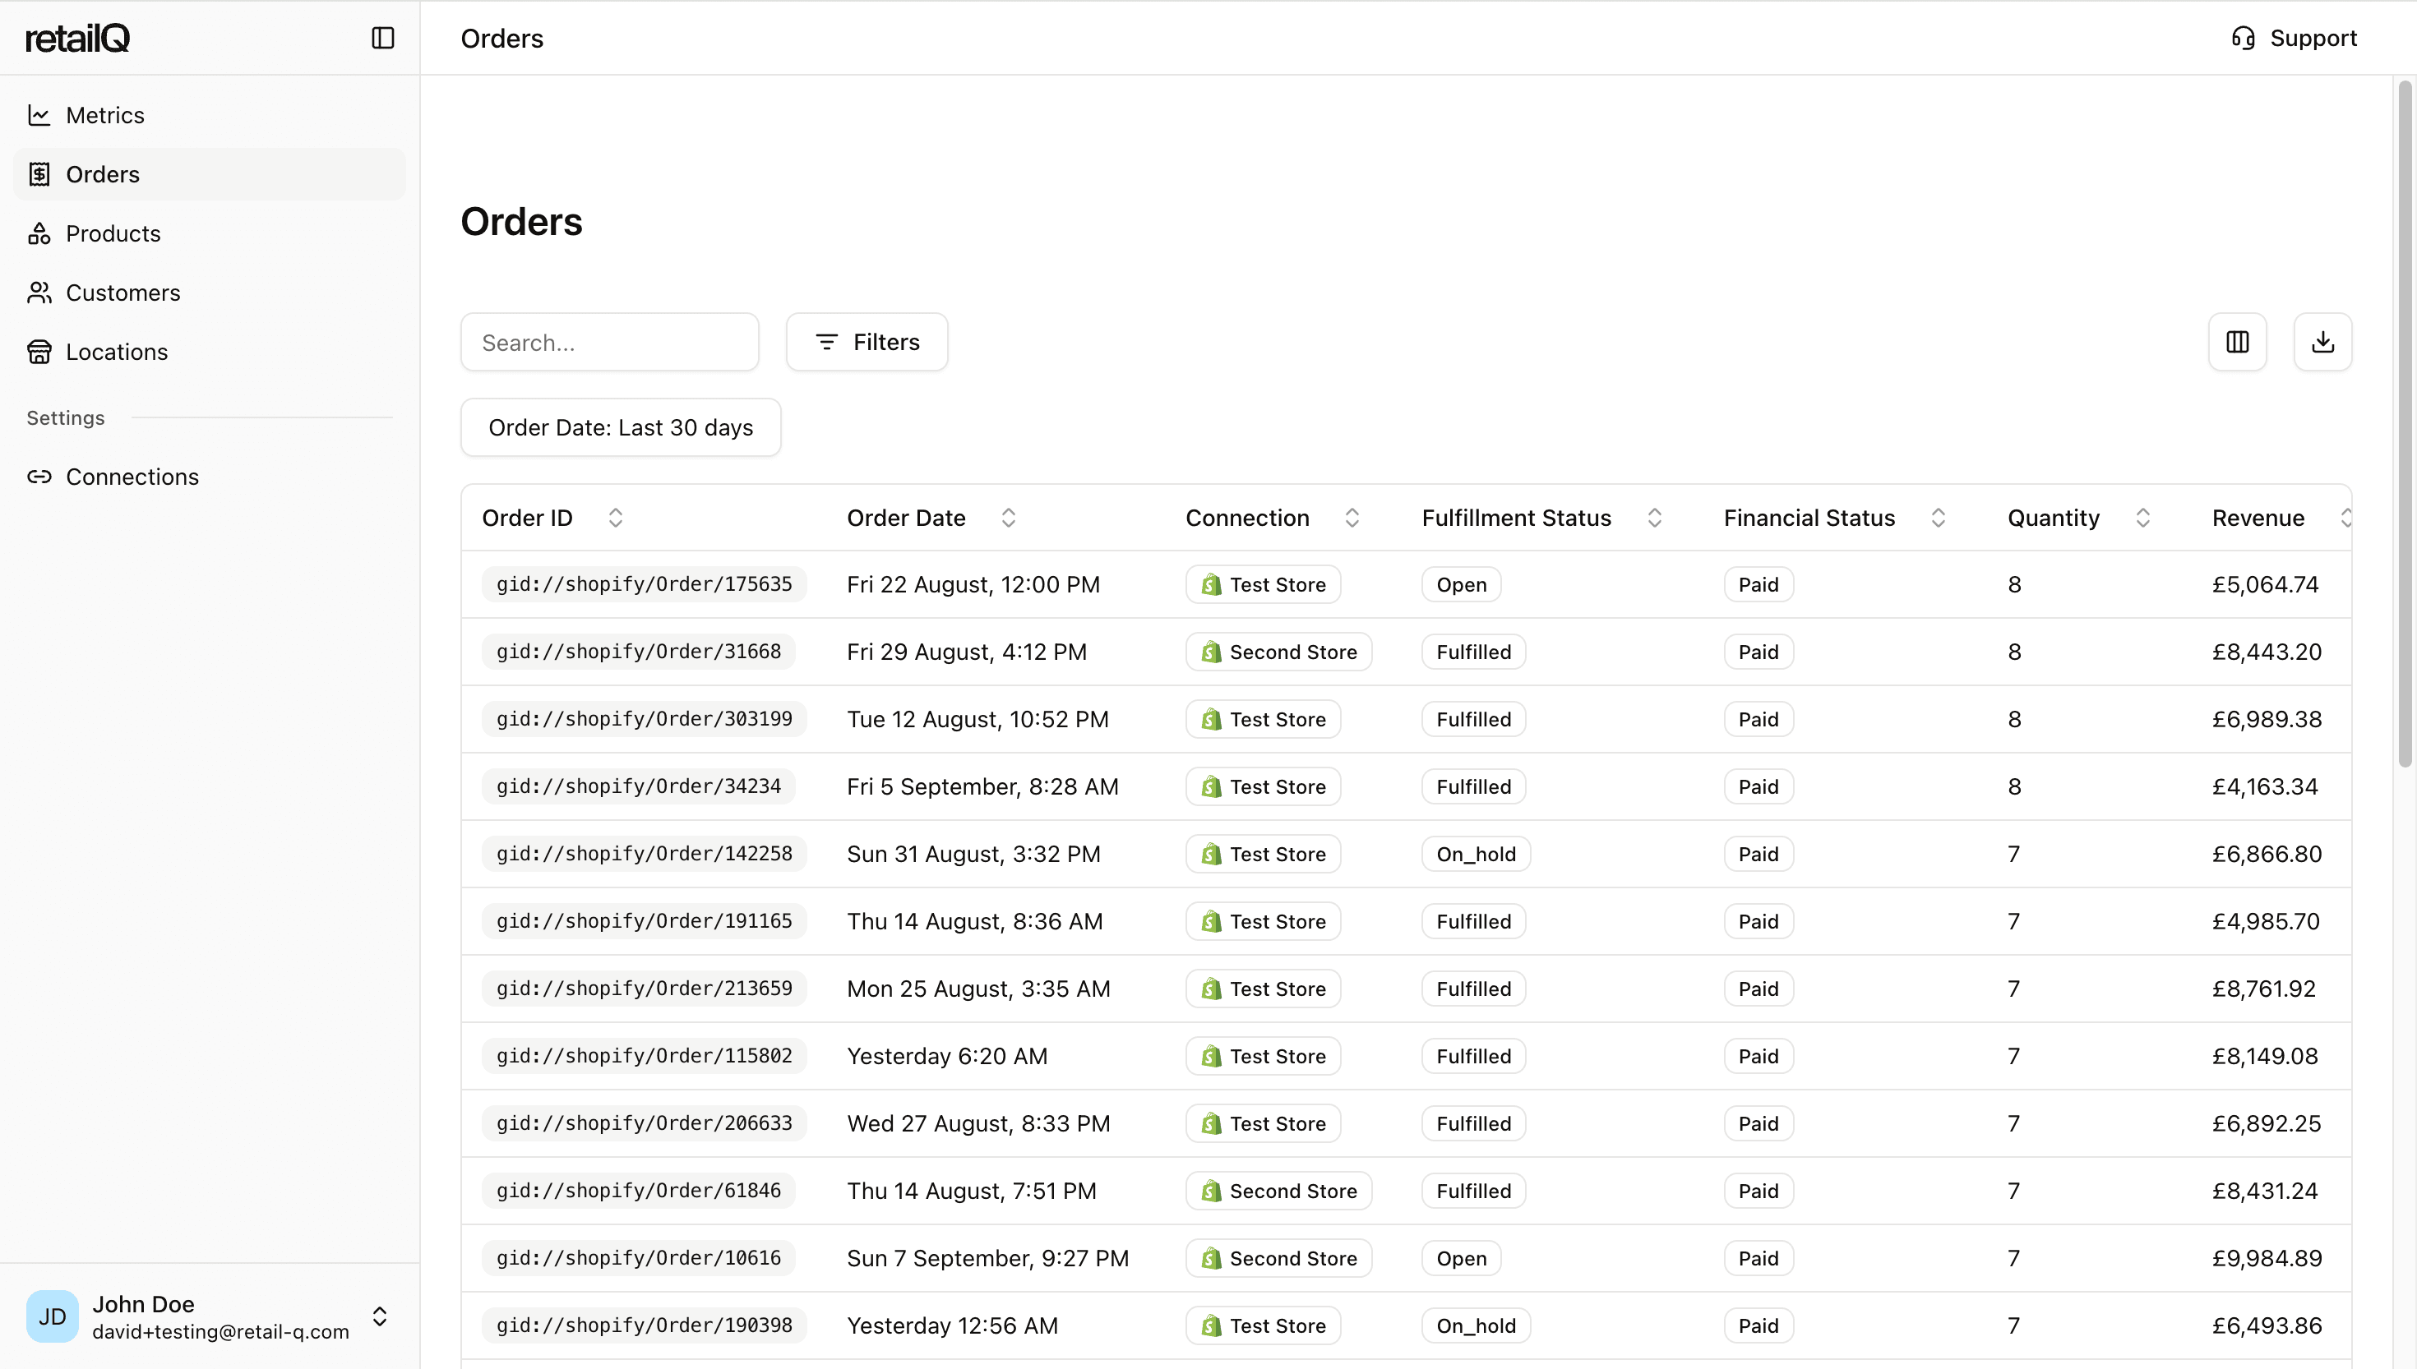Click the page vertical scrollbar
This screenshot has width=2417, height=1369.
click(x=2405, y=423)
